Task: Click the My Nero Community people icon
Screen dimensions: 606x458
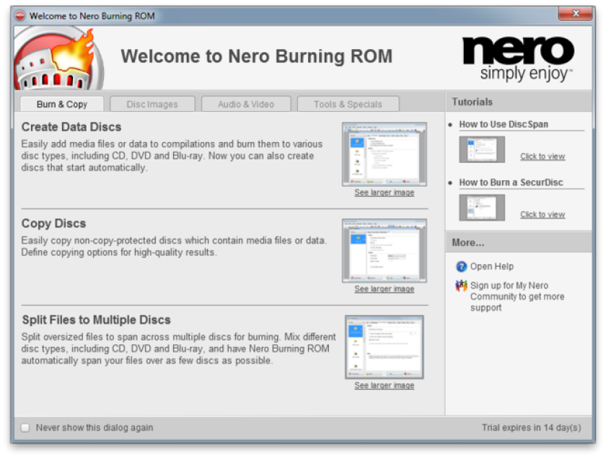Action: [462, 286]
